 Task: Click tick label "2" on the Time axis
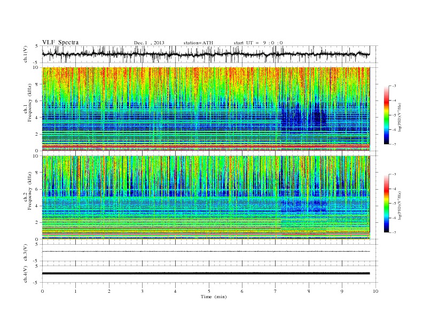(x=109, y=291)
